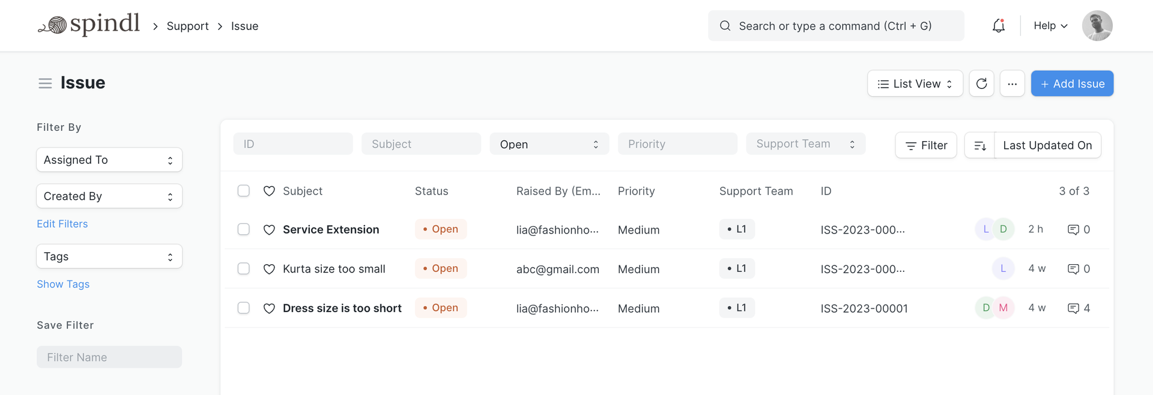The height and width of the screenshot is (395, 1153).
Task: Toggle the select-all checkbox in header
Action: (243, 191)
